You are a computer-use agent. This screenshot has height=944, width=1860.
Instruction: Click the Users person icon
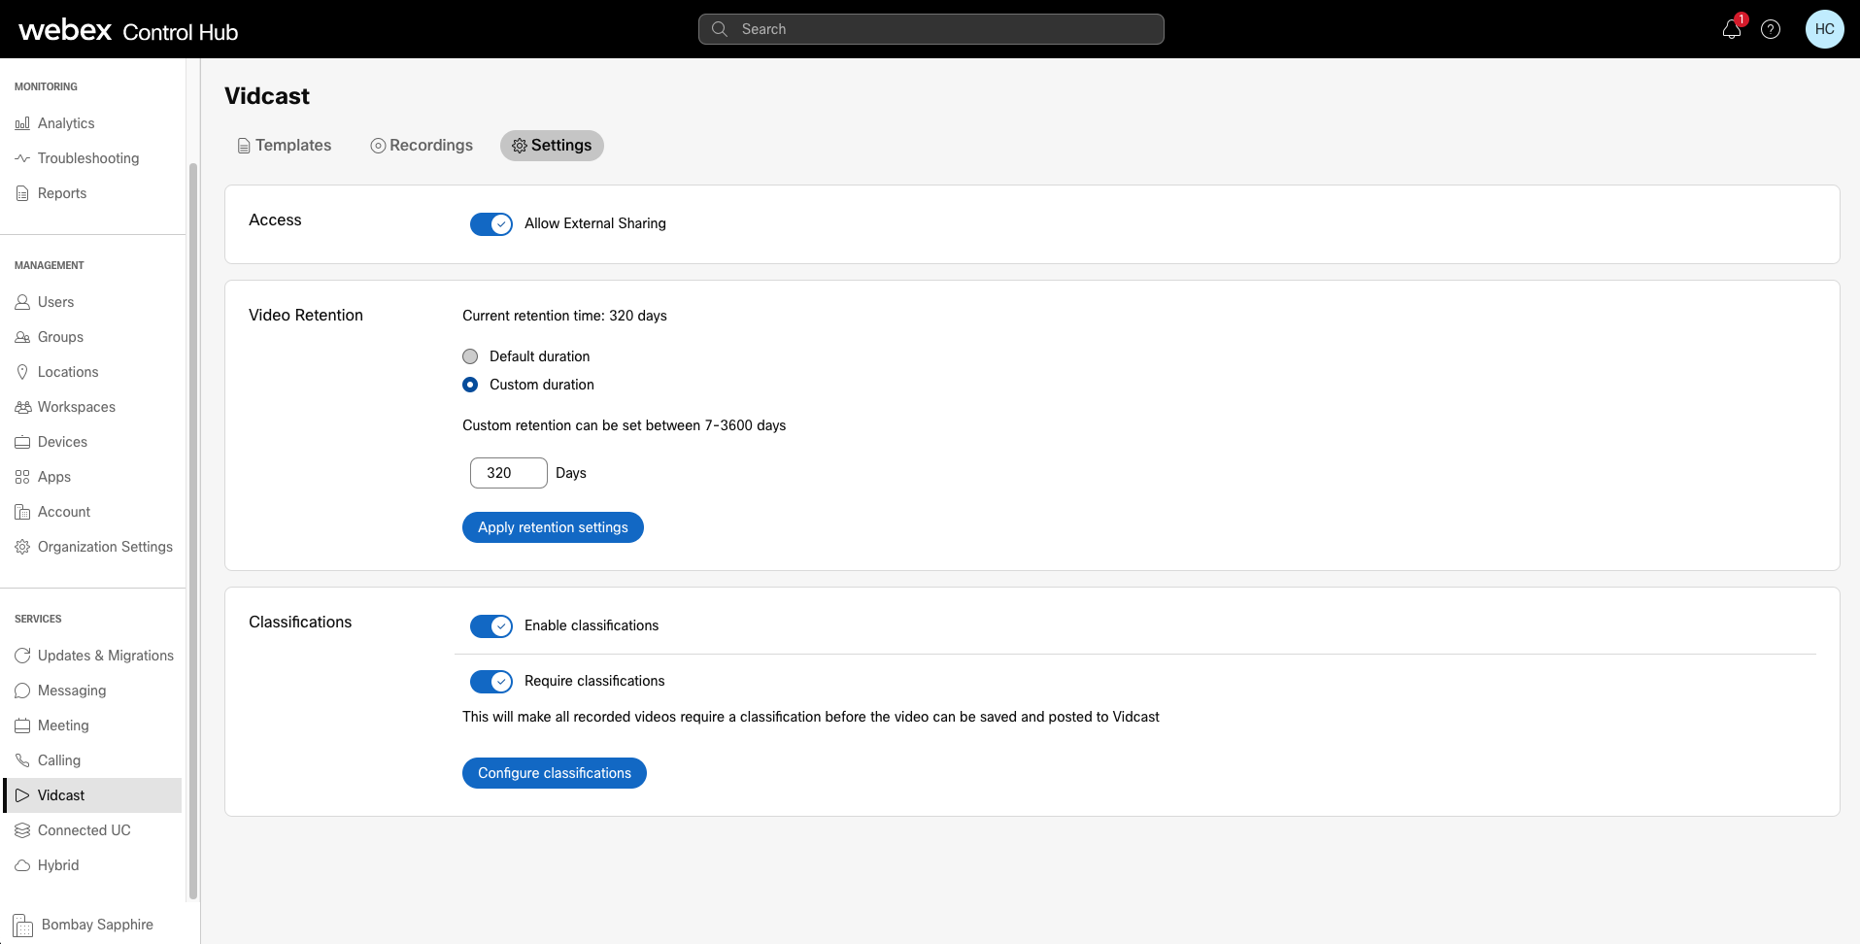[22, 302]
